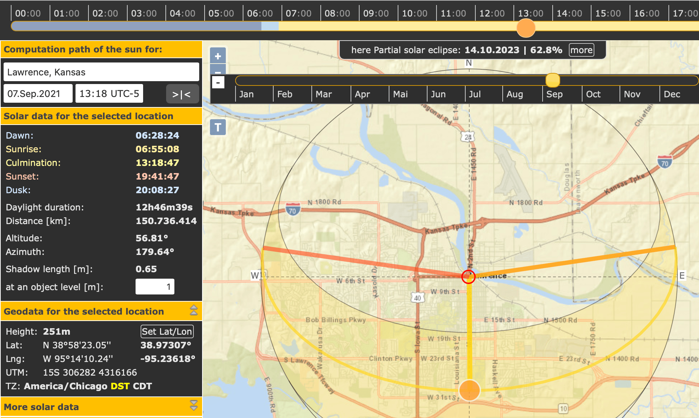This screenshot has width=699, height=418.
Task: Open 'more' eclipse details link
Action: [581, 50]
